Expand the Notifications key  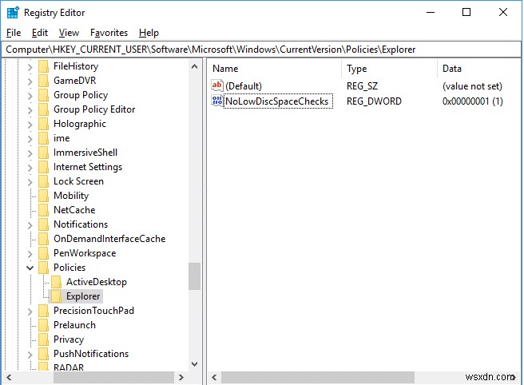(30, 225)
